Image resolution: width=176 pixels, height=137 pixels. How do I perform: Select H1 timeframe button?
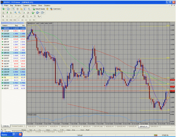click(19, 20)
